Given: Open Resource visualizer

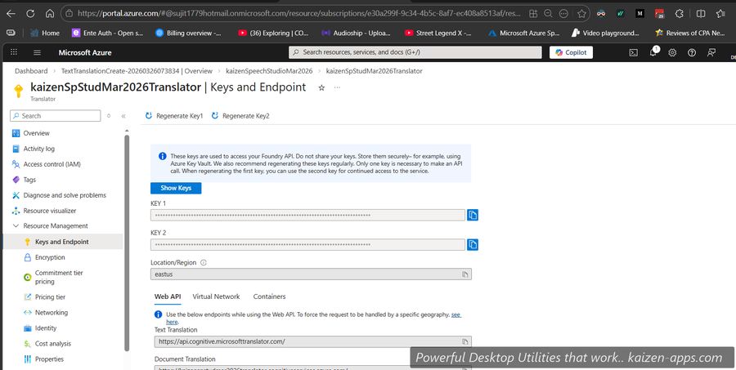Looking at the screenshot, I should click(50, 211).
